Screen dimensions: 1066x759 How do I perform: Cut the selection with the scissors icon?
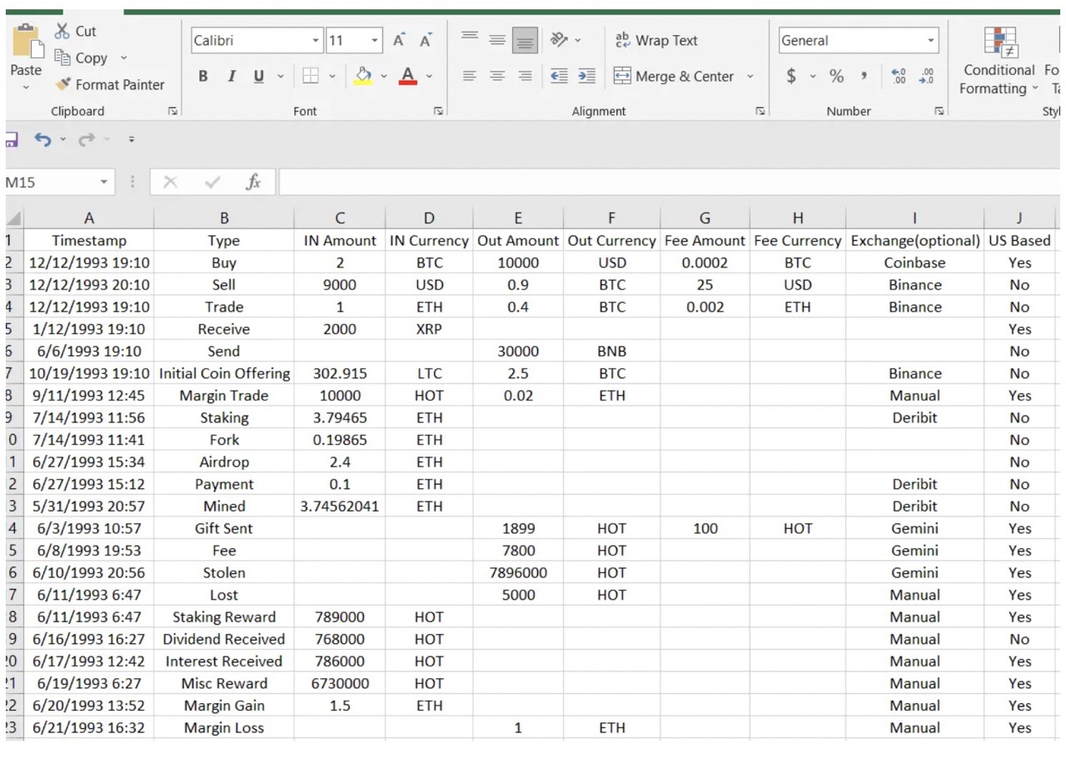73,30
